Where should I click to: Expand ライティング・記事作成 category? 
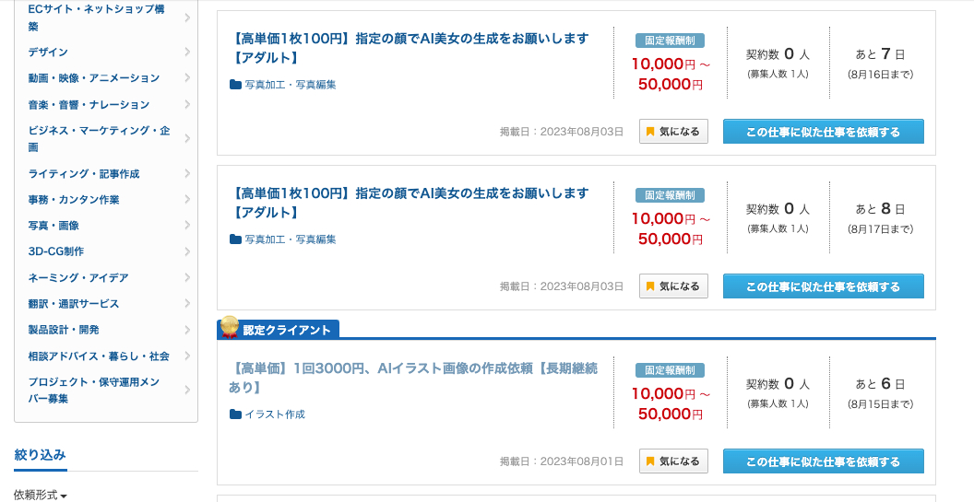coord(106,174)
